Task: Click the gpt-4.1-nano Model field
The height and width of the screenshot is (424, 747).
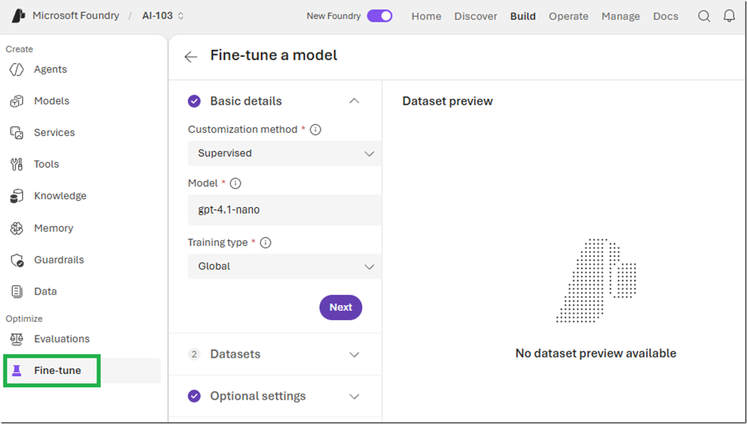Action: click(285, 210)
